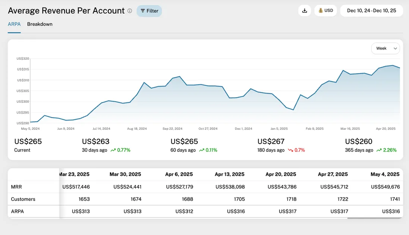Click the download export icon button

pos(305,11)
